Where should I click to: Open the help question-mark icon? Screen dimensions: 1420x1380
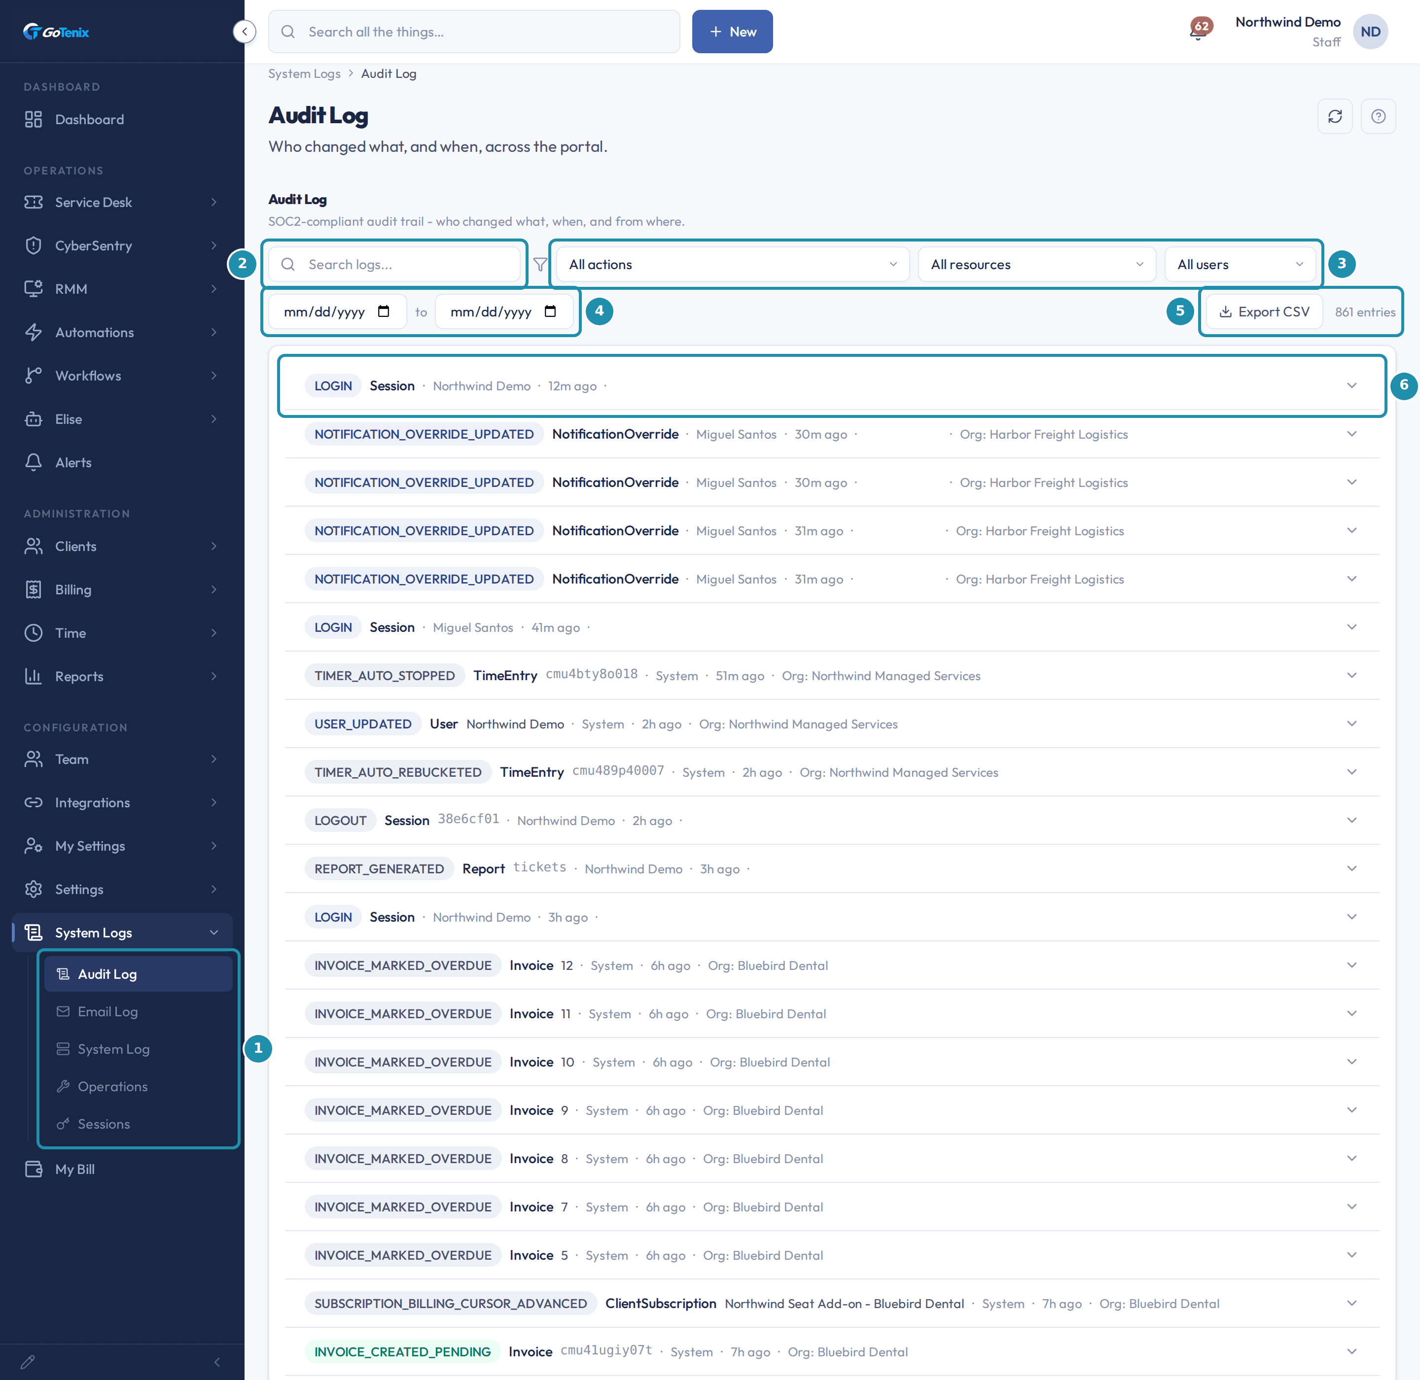point(1378,116)
